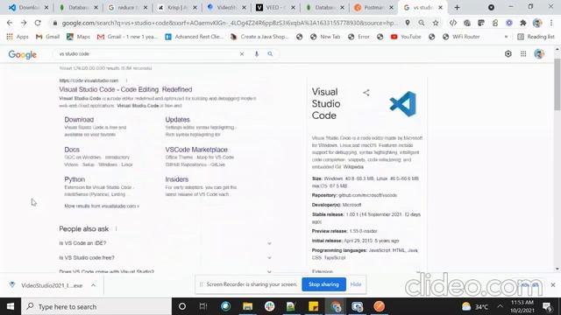This screenshot has height=315, width=561.
Task: Open the Apps bookmarks shortcut
Action: click(18, 37)
